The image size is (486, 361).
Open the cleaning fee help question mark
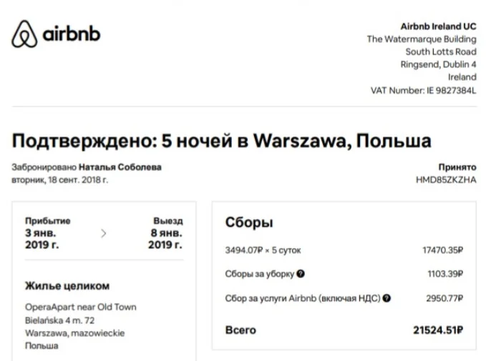[301, 274]
